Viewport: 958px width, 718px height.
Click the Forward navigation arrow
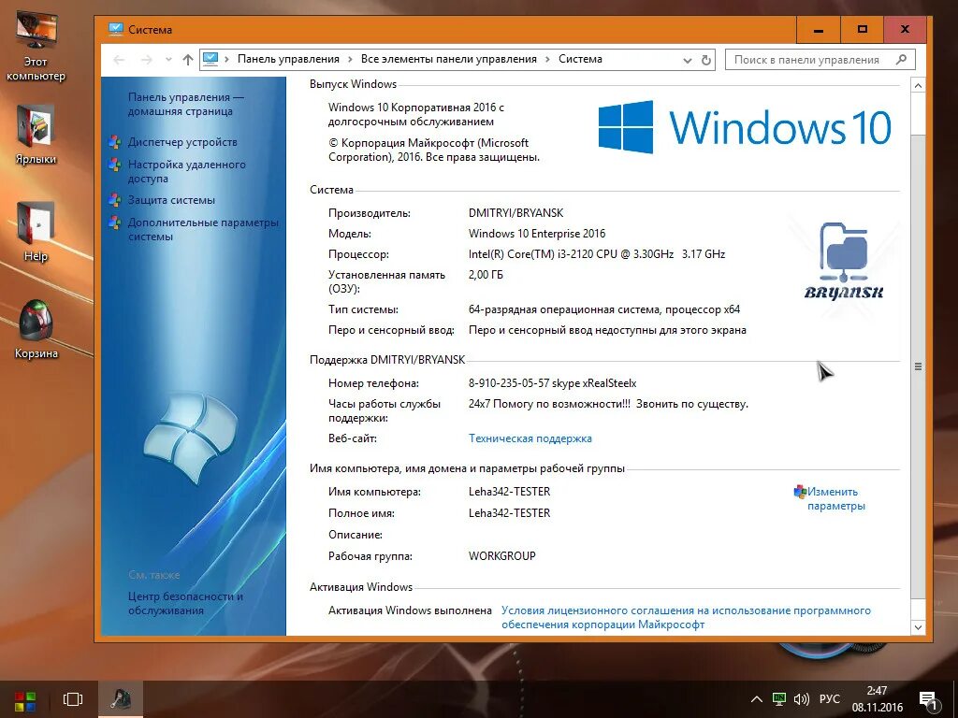pos(147,60)
